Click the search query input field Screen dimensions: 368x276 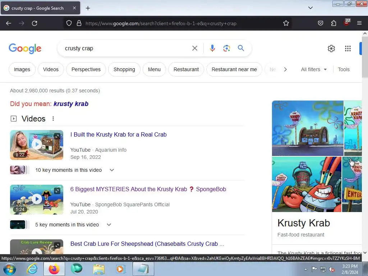[127, 49]
